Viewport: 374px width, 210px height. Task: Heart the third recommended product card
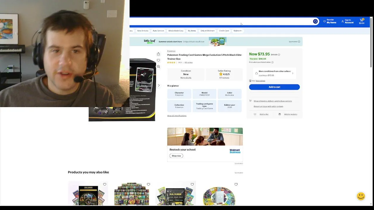[x=192, y=184]
